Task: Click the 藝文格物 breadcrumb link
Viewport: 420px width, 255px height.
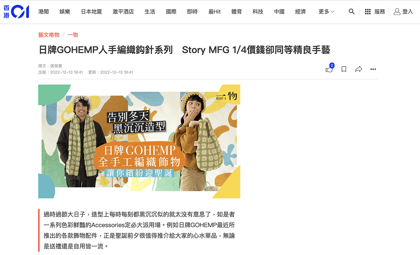Action: click(x=49, y=35)
